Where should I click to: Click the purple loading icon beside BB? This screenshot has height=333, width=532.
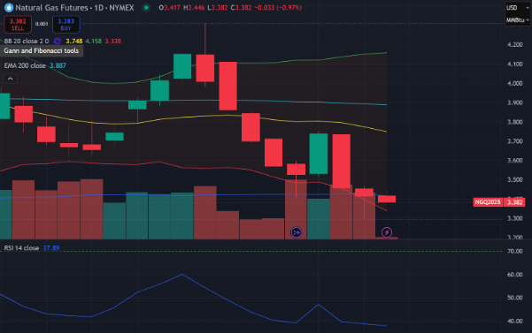(58, 41)
